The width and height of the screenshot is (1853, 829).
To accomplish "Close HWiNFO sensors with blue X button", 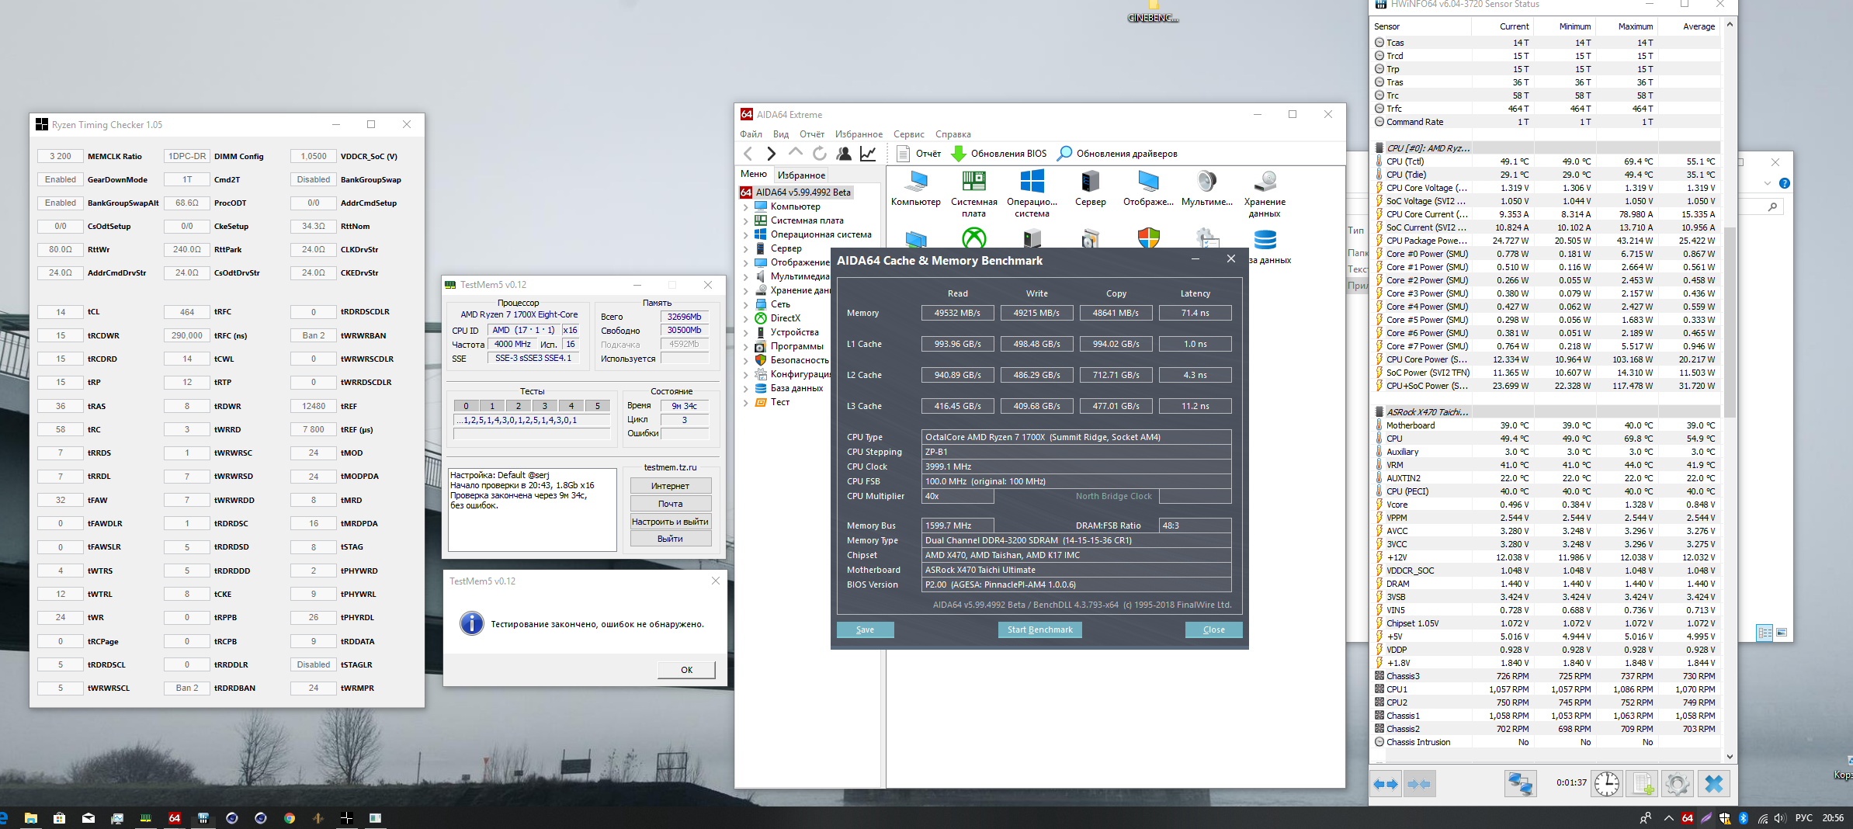I will (1714, 784).
